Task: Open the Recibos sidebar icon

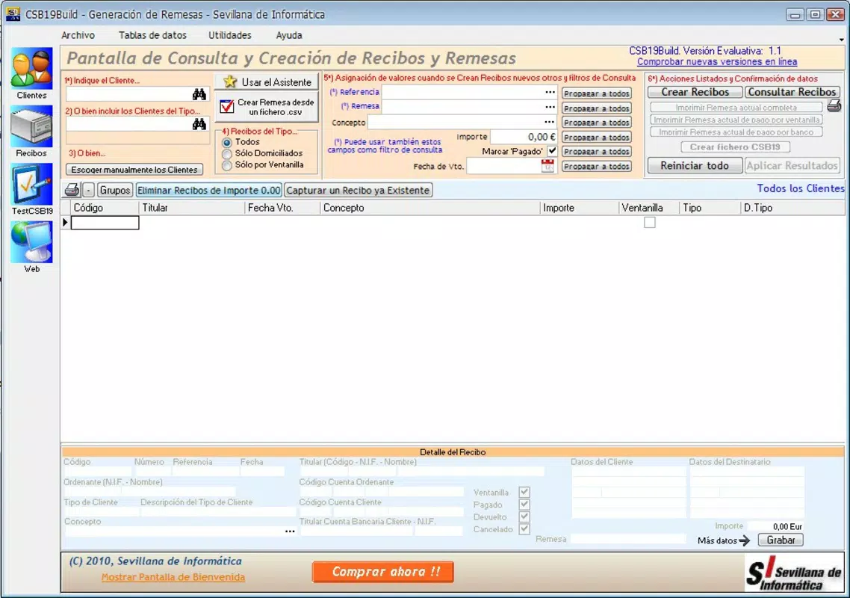Action: click(31, 126)
